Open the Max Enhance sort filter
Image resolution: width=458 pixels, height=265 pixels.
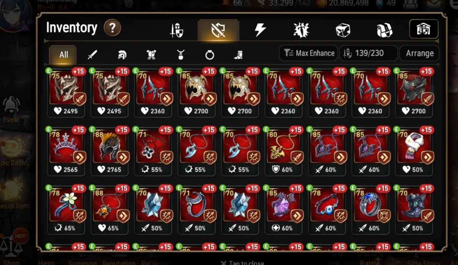[x=309, y=53]
